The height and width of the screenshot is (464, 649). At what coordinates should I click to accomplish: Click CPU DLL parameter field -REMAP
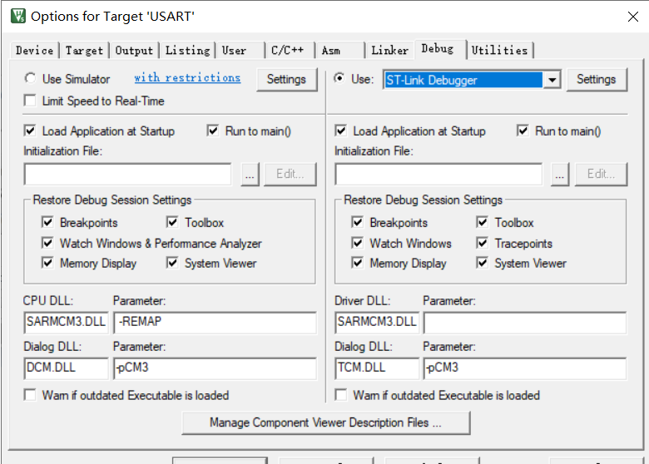[x=215, y=322]
